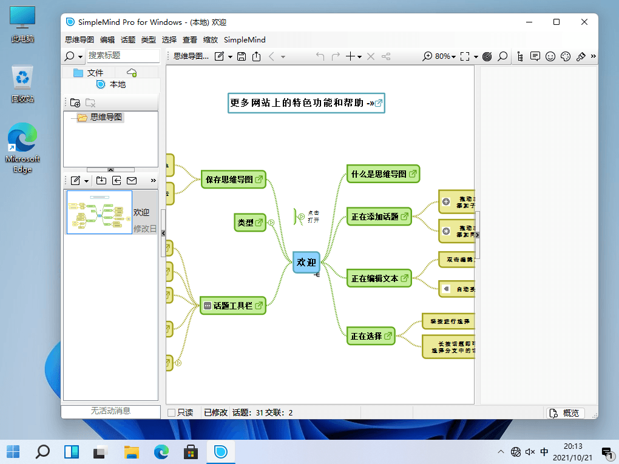The image size is (619, 464).
Task: Open the navigation history dropdown arrow
Action: point(283,57)
